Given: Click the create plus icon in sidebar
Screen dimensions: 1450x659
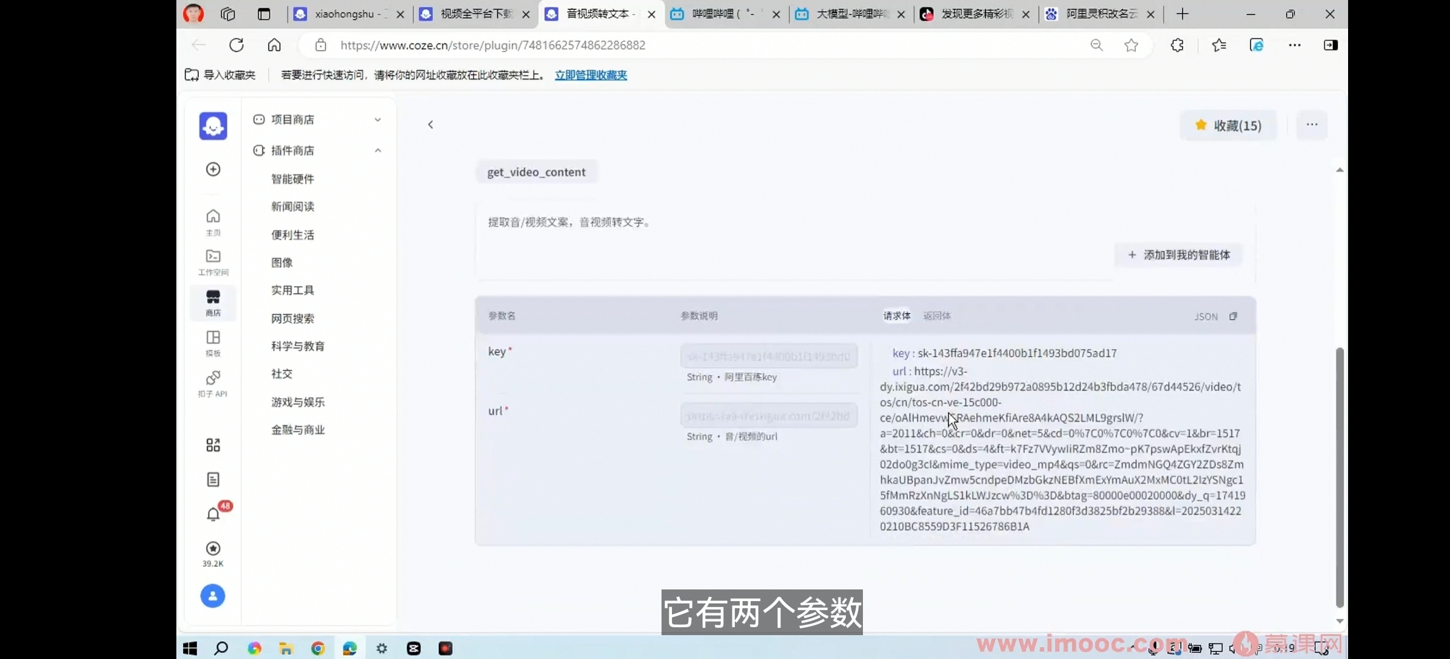Looking at the screenshot, I should pyautogui.click(x=213, y=169).
